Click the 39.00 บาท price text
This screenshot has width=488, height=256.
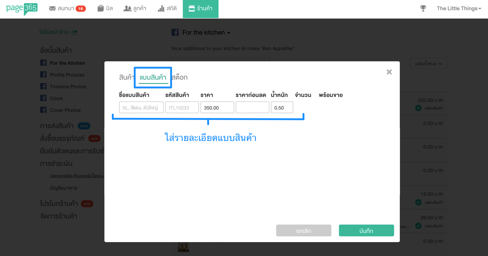432,218
